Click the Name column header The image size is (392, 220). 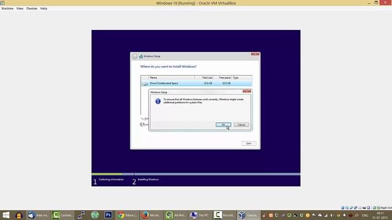(171, 78)
